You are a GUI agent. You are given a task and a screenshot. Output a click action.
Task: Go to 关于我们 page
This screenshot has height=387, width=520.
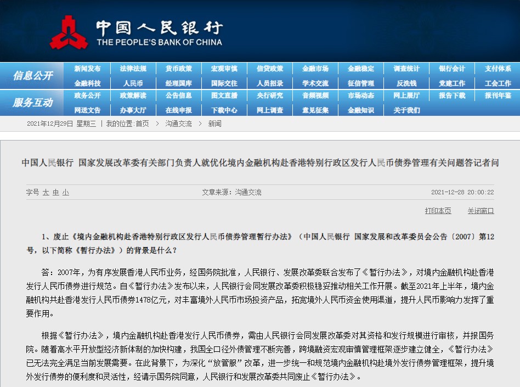(406, 110)
